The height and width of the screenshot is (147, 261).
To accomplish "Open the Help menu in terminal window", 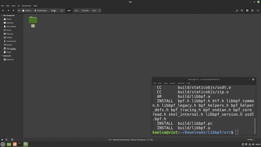I will (188, 83).
